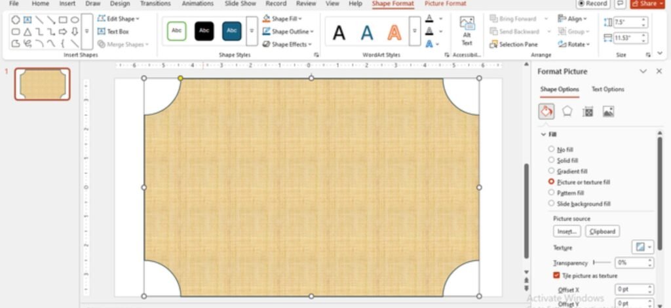Open the Selection Pane
671x308 pixels.
pyautogui.click(x=514, y=45)
